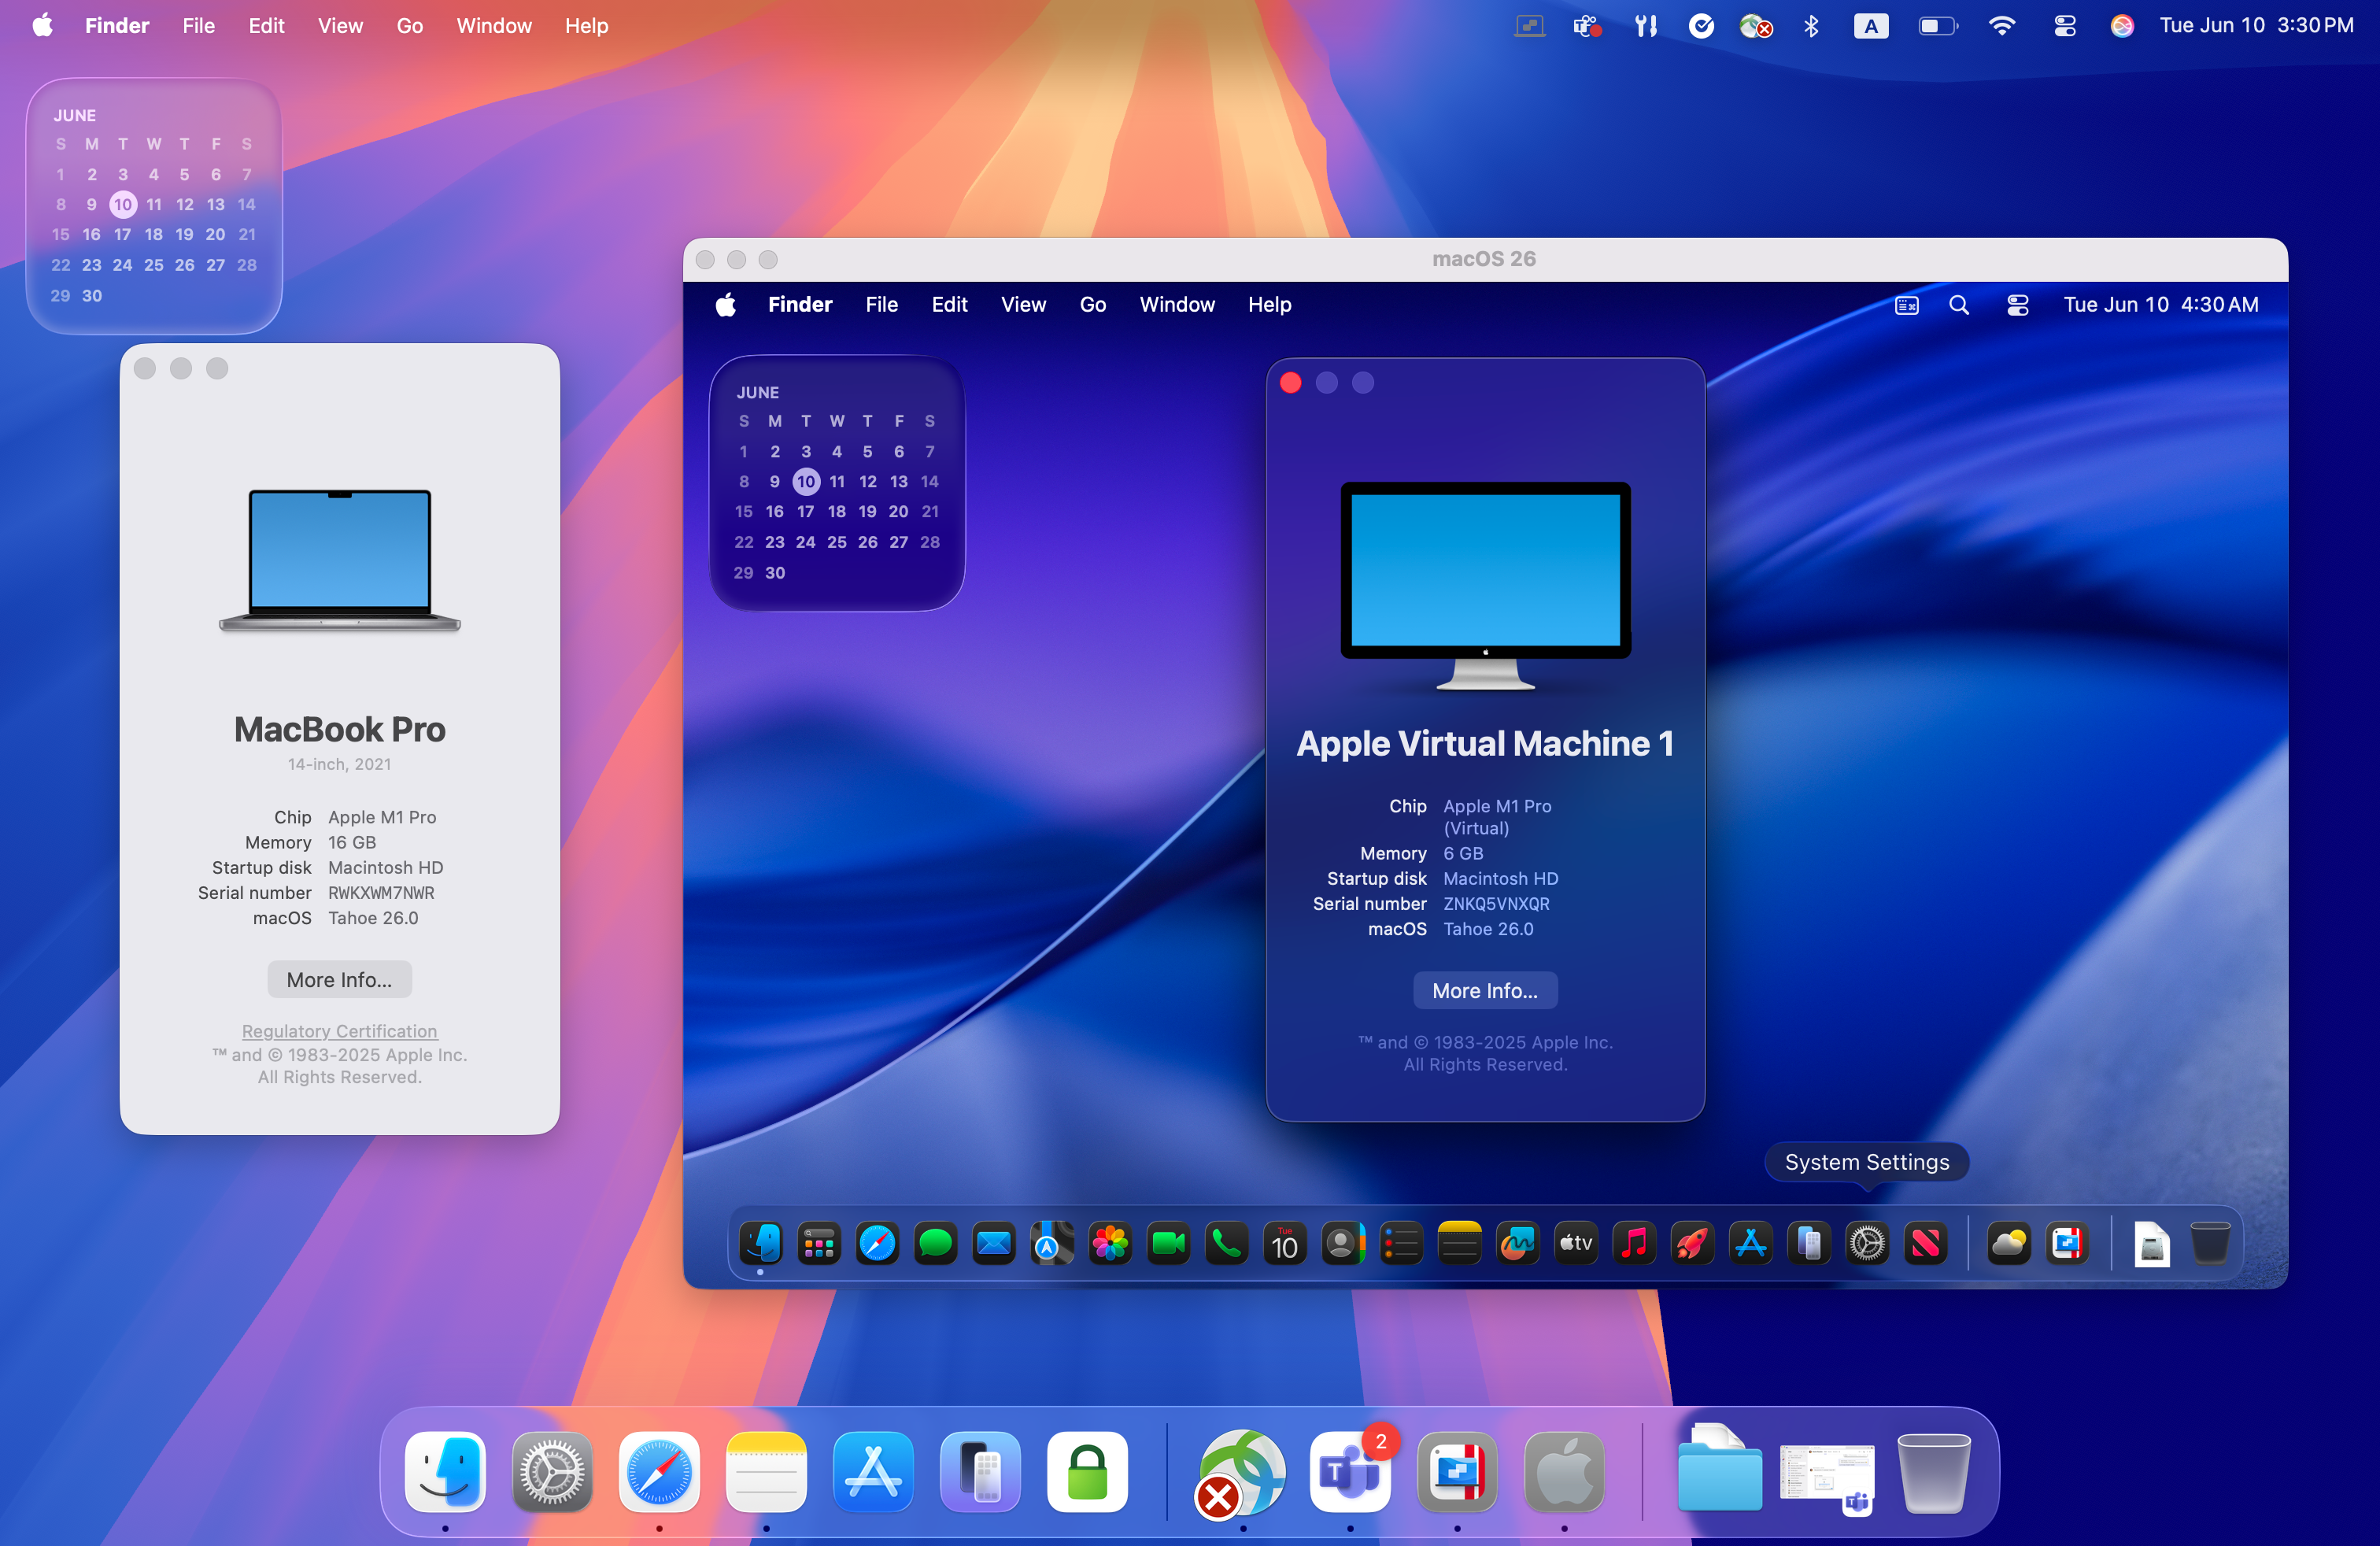This screenshot has height=1546, width=2380.
Task: Open the Regulatory Certification link
Action: coord(339,1031)
